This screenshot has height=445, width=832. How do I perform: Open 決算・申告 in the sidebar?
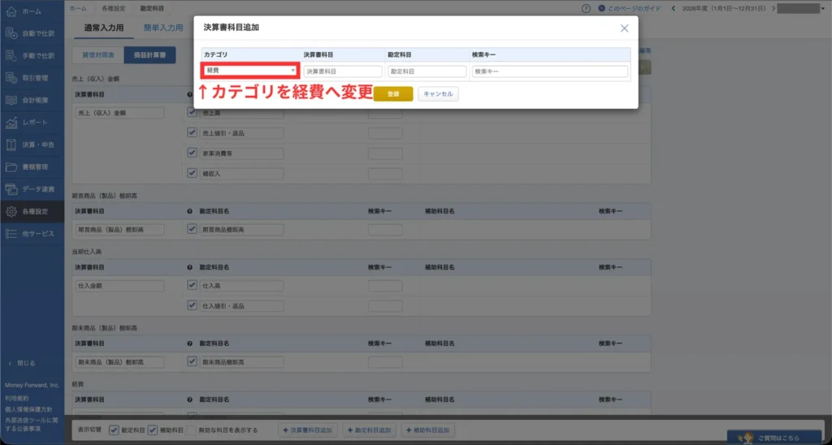pos(32,145)
